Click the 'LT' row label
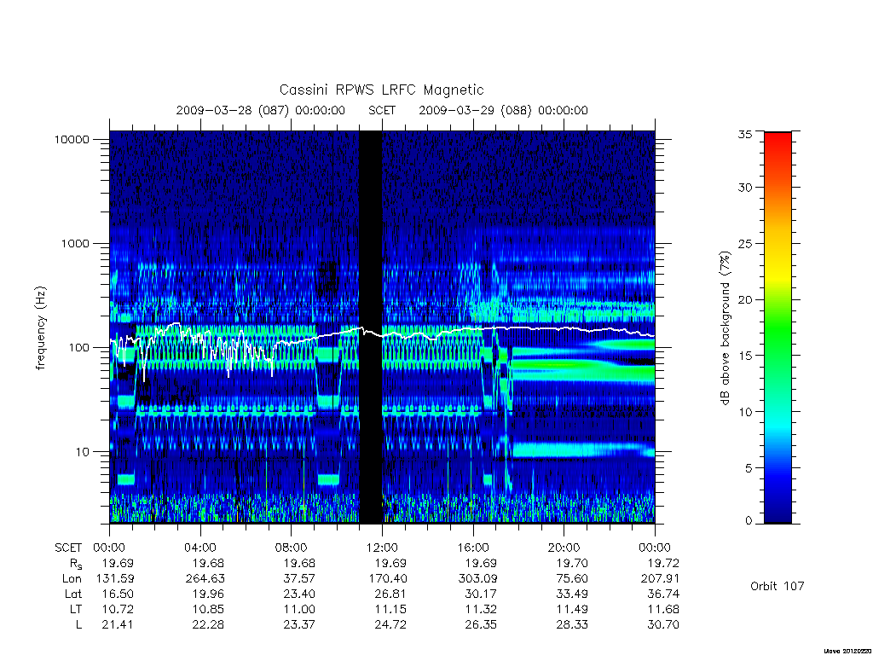This screenshot has height=655, width=873. [x=76, y=609]
